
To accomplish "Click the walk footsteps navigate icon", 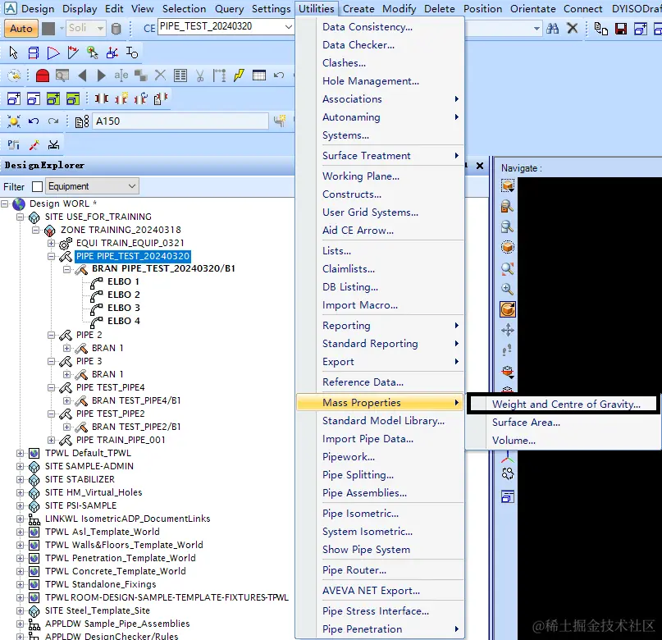I will tap(507, 350).
